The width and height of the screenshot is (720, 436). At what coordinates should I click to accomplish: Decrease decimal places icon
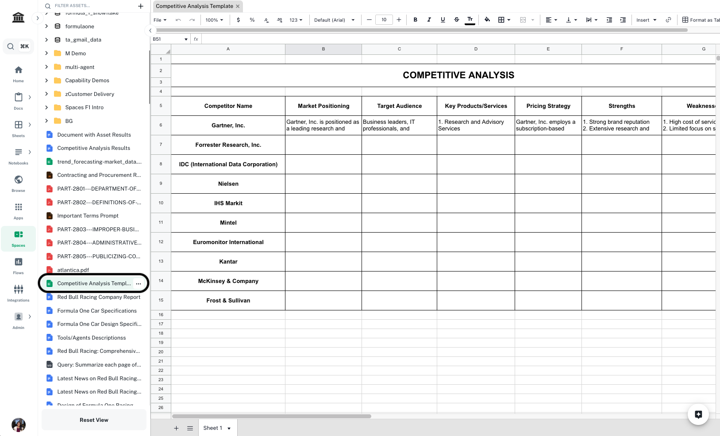coord(266,20)
